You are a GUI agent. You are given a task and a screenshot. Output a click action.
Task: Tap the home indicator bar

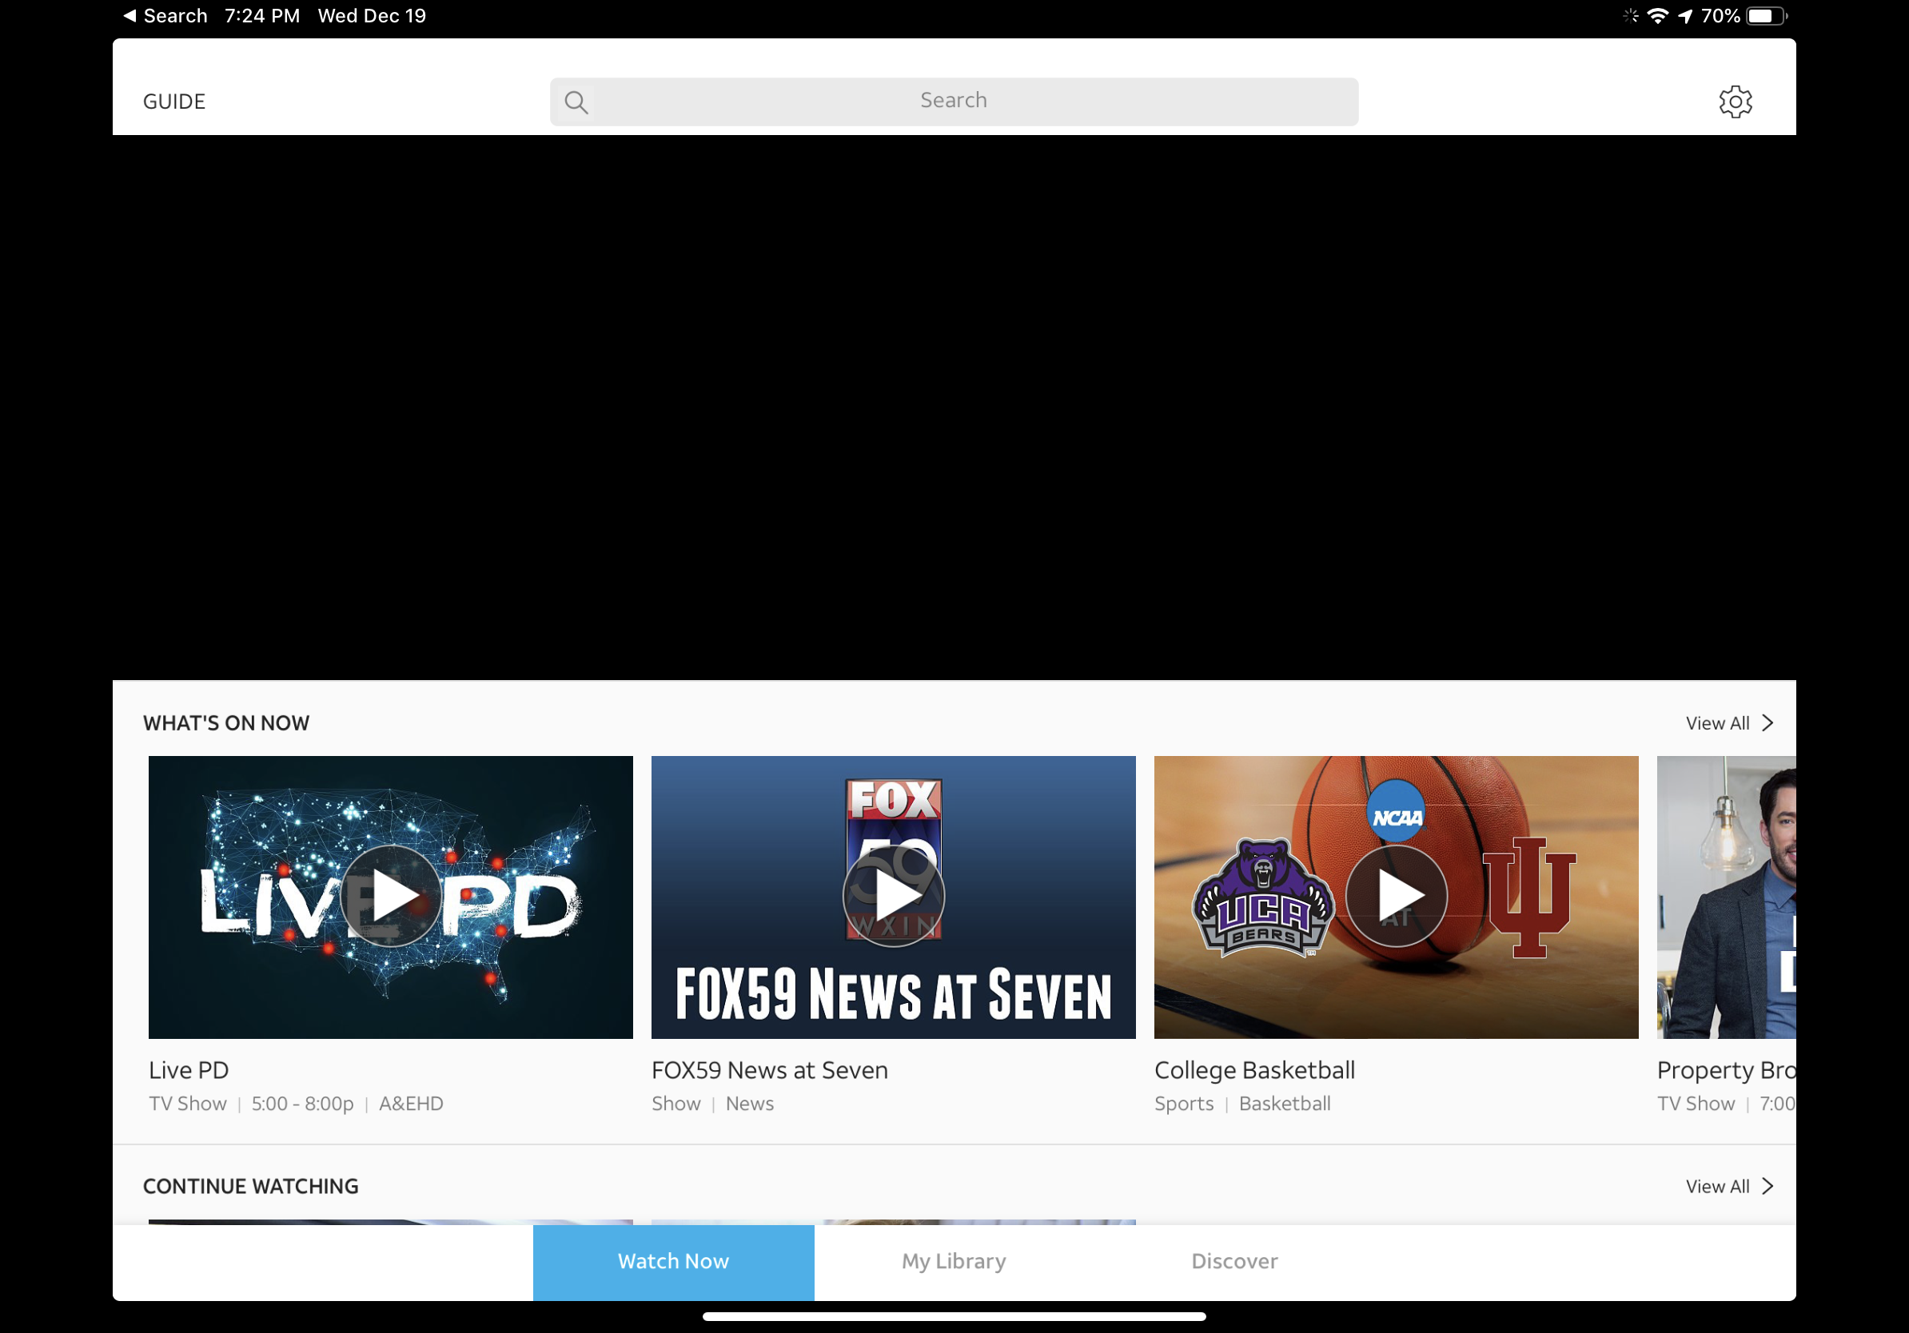(954, 1315)
